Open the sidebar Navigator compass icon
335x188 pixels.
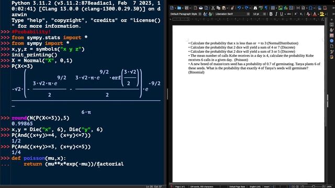331,41
